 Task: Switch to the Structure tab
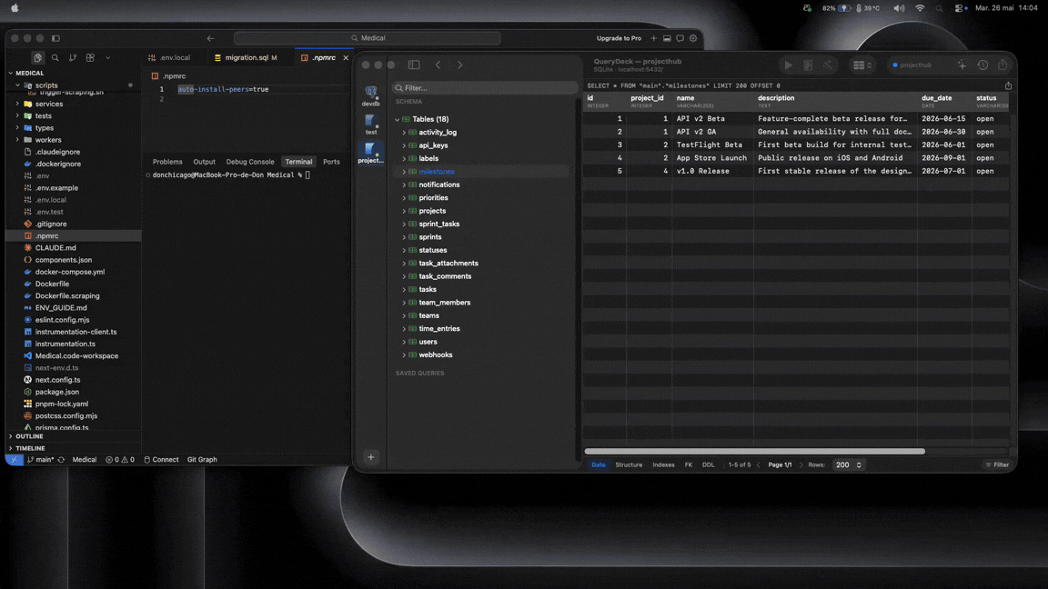click(629, 464)
